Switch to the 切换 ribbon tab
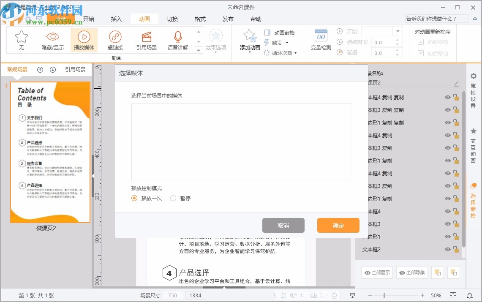Screen dimensions: 482x302 pos(172,19)
